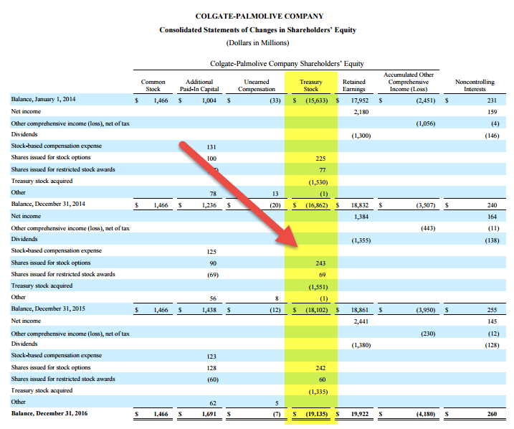The image size is (514, 429).
Task: Select the Additional Paid-In Capital column header
Action: (x=199, y=85)
